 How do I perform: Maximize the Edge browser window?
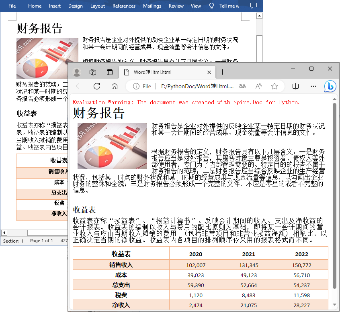[x=311, y=69]
